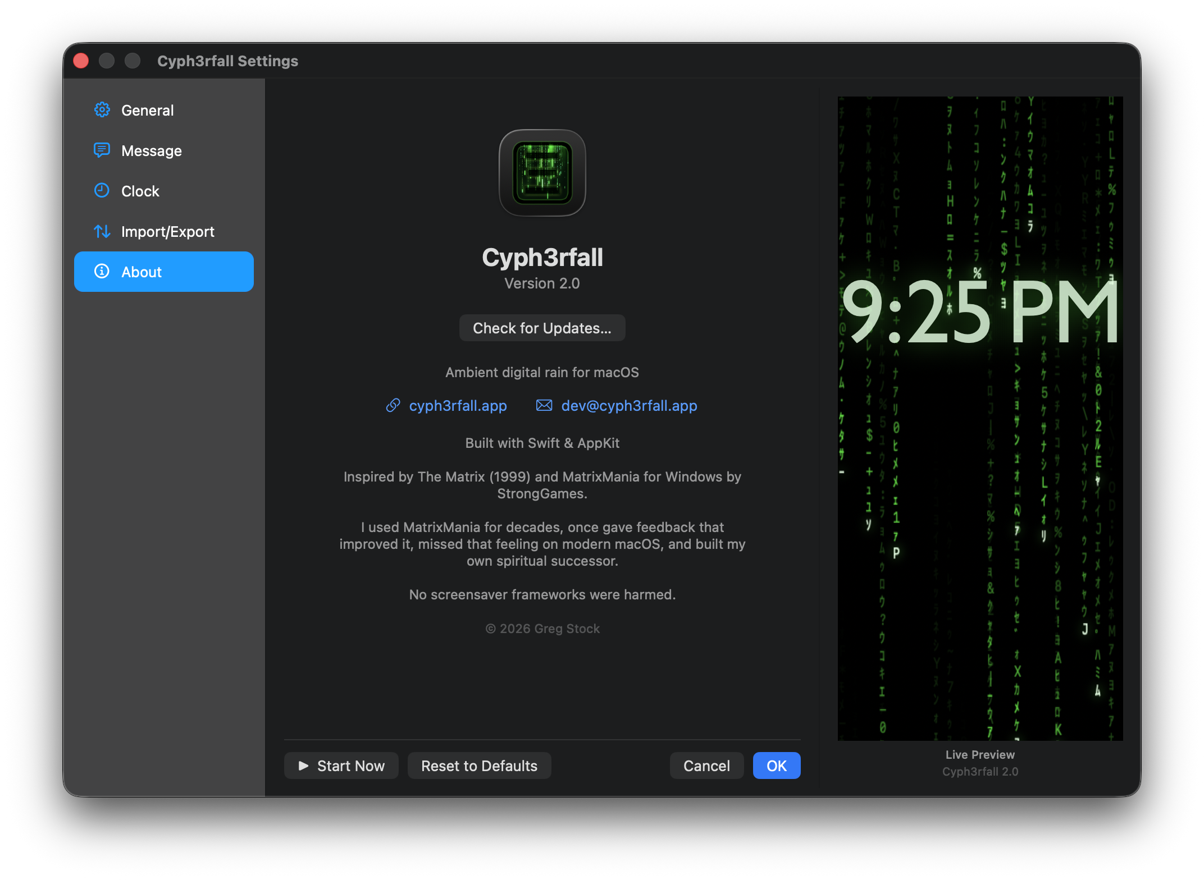Click Reset to Defaults
Image resolution: width=1204 pixels, height=880 pixels.
[x=479, y=766]
